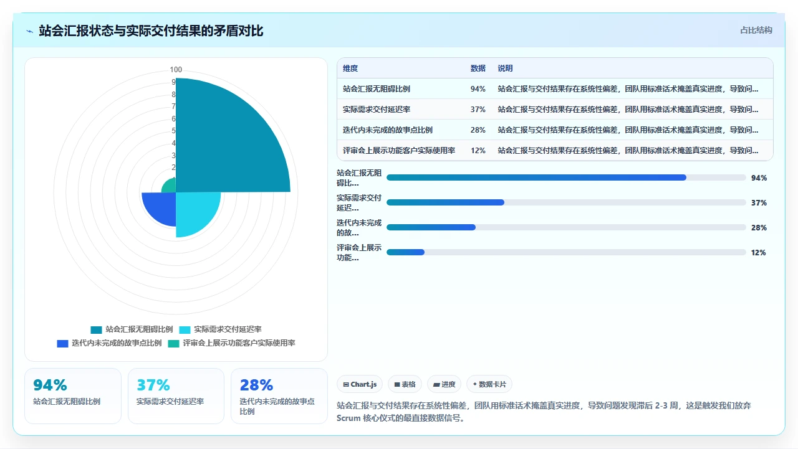Viewport: 798px width, 449px height.
Task: Open the 37% 实际需求交付延迟率 stat card
Action: [x=176, y=396]
